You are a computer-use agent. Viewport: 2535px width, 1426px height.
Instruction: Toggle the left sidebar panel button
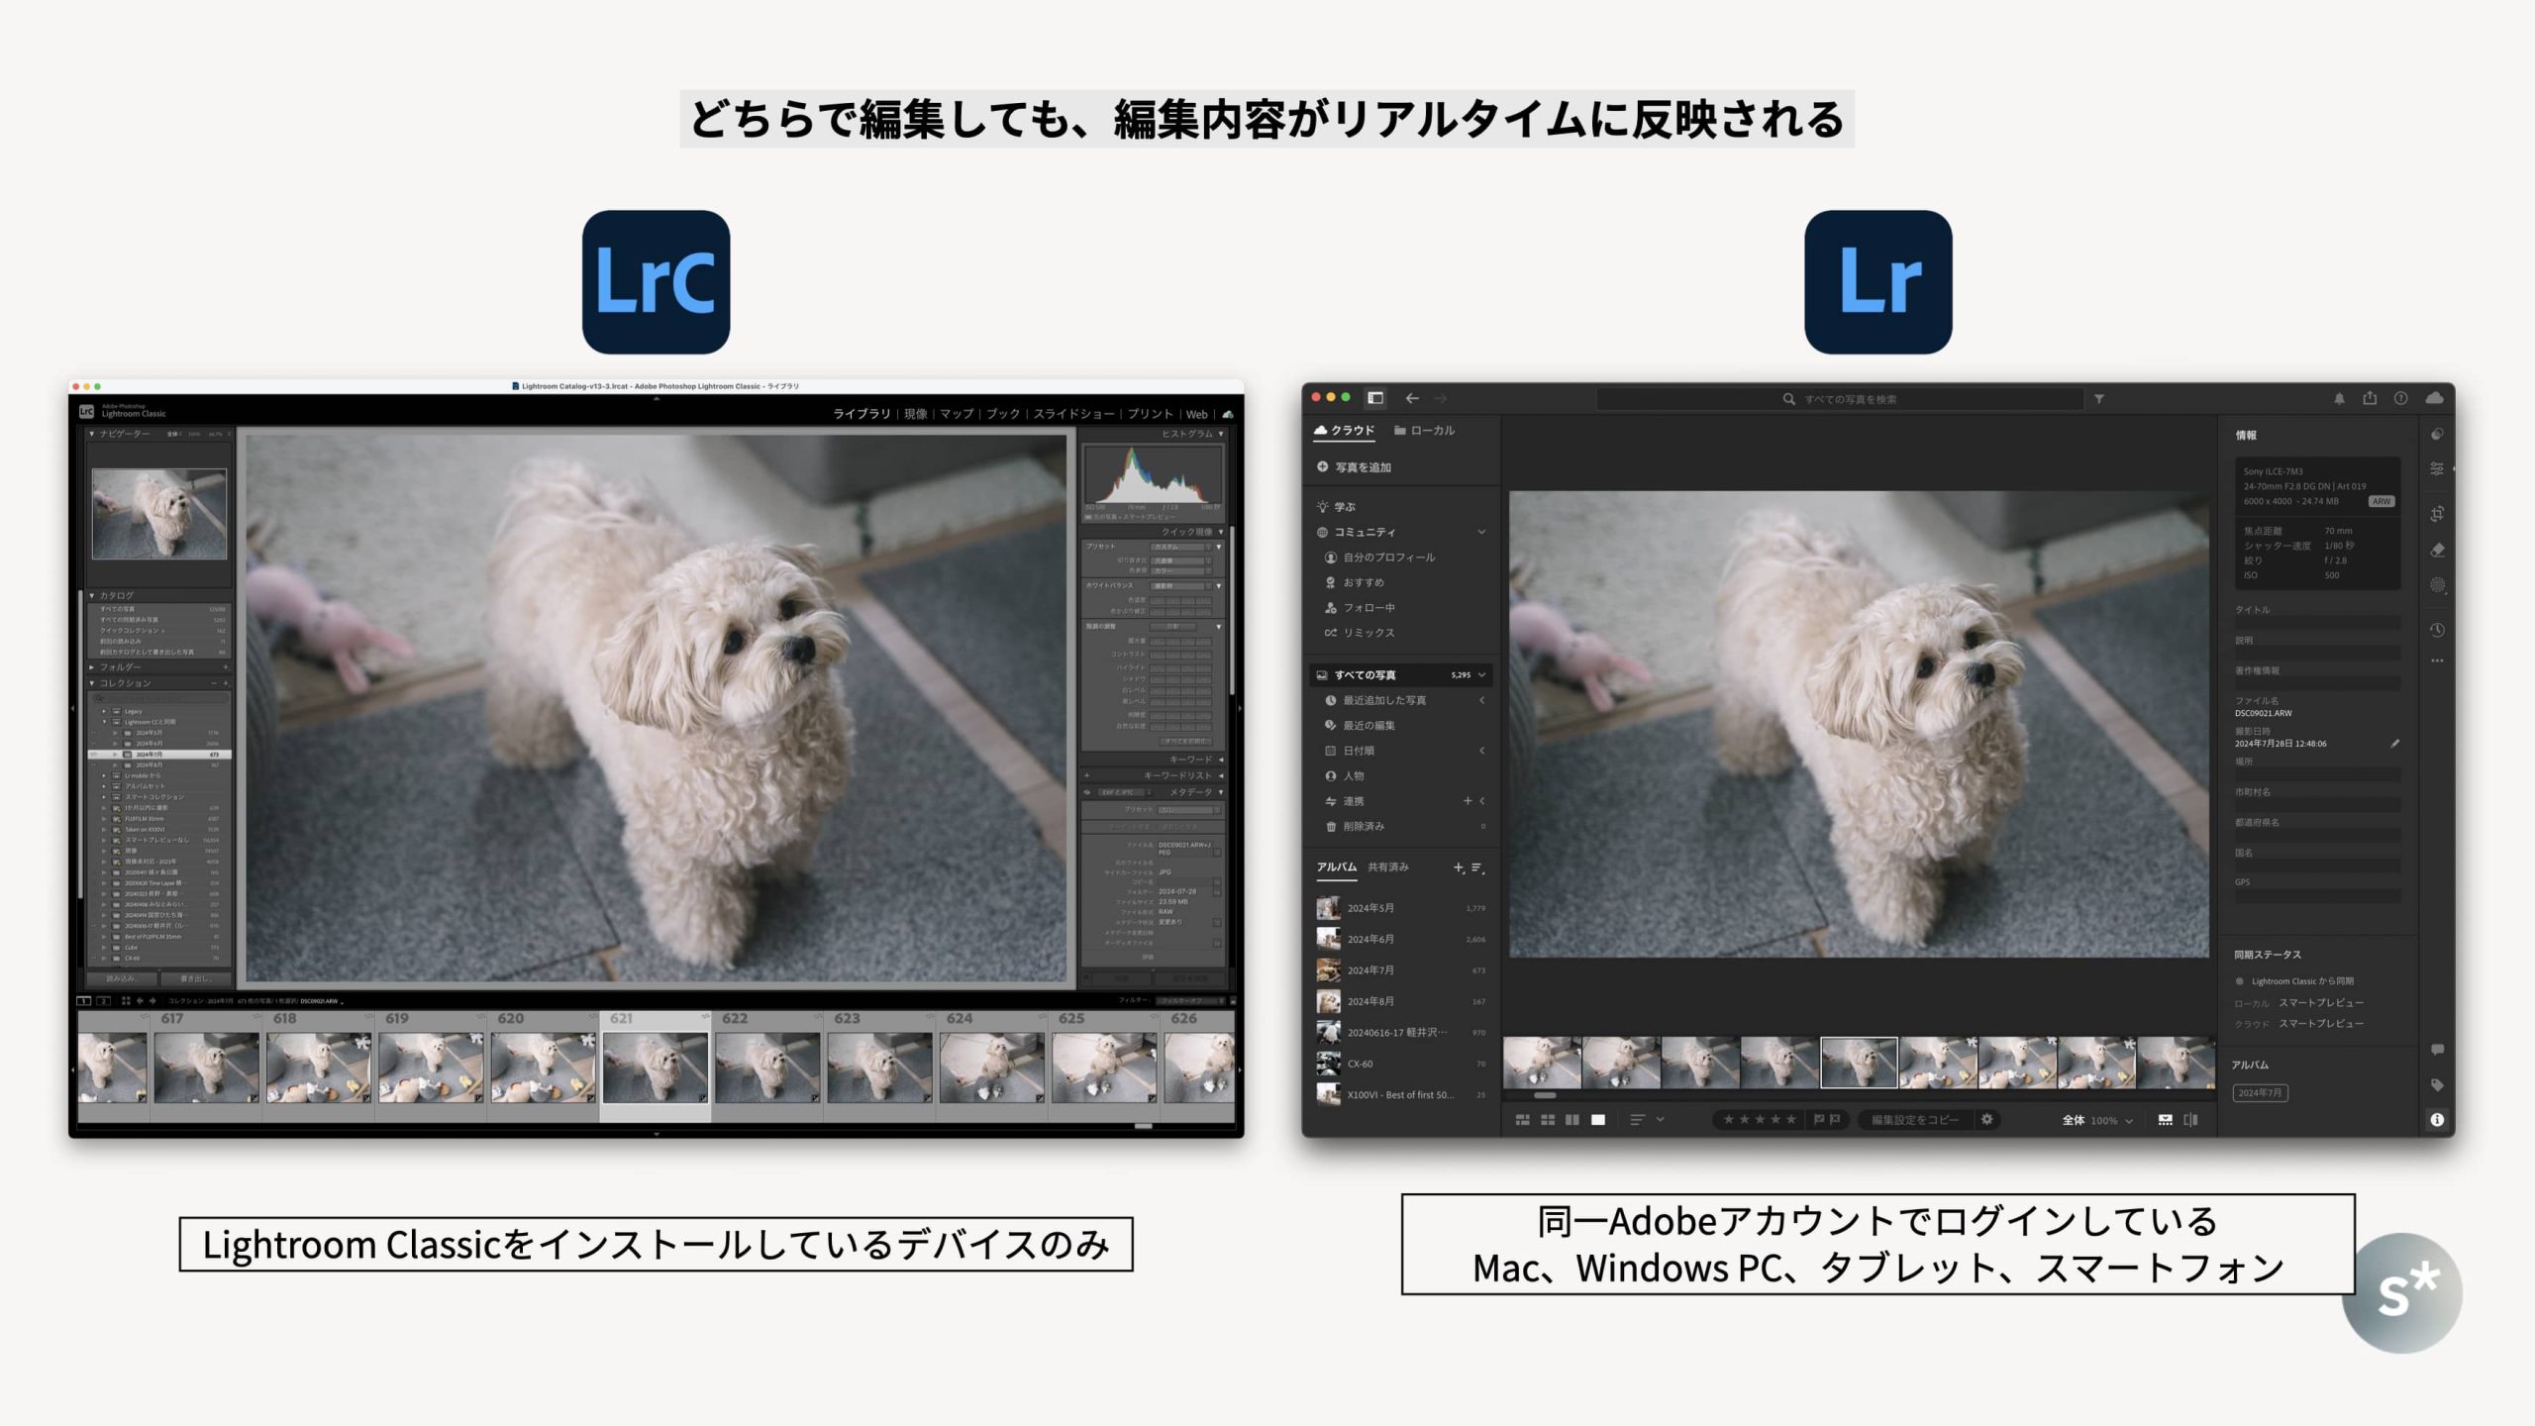1375,398
